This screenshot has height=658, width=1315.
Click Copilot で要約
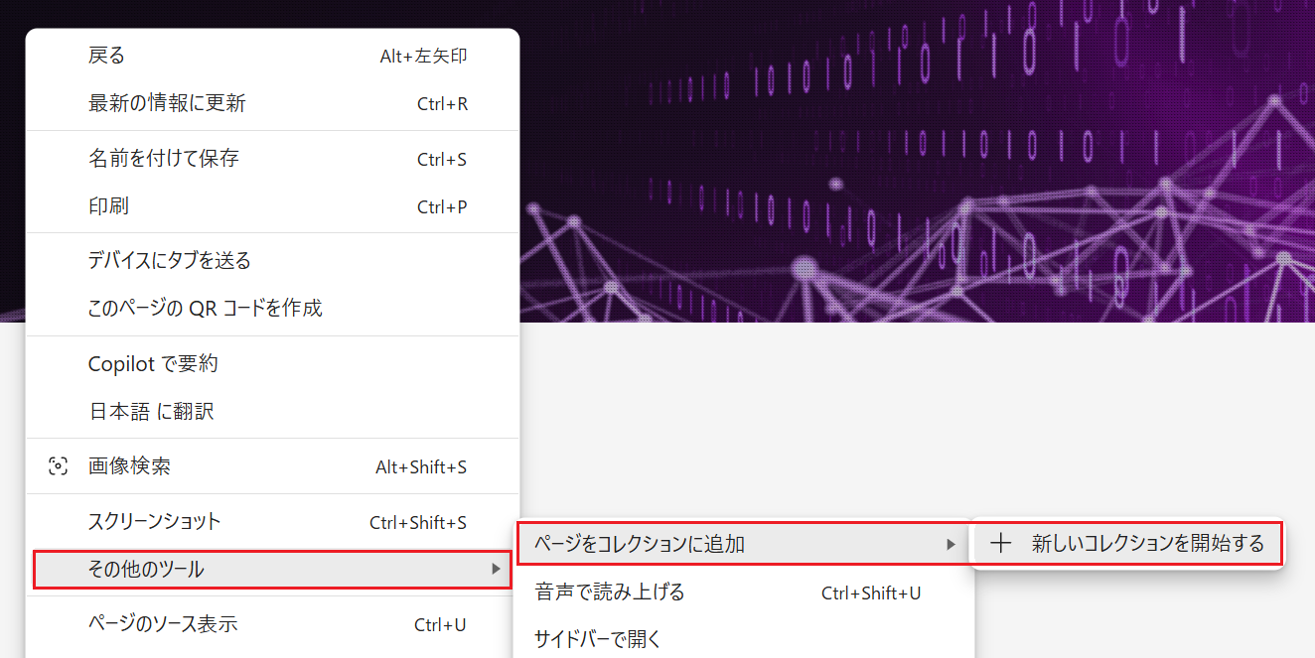point(153,364)
